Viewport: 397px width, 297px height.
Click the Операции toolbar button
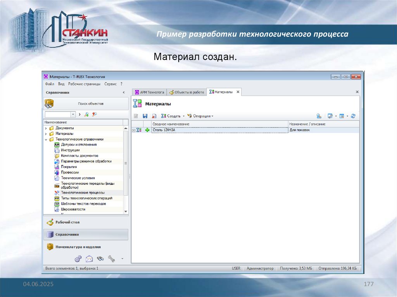pos(199,116)
